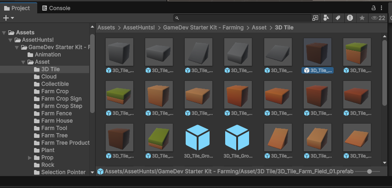Toggle the Project window lock icon

click(x=374, y=8)
